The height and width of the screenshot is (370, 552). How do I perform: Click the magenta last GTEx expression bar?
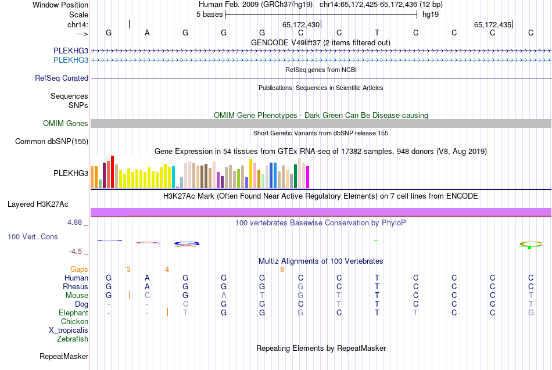308,177
